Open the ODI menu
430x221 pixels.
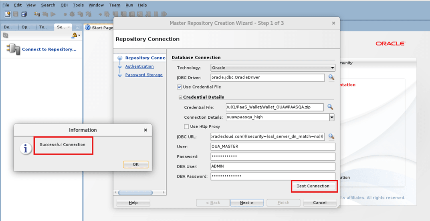[64, 5]
